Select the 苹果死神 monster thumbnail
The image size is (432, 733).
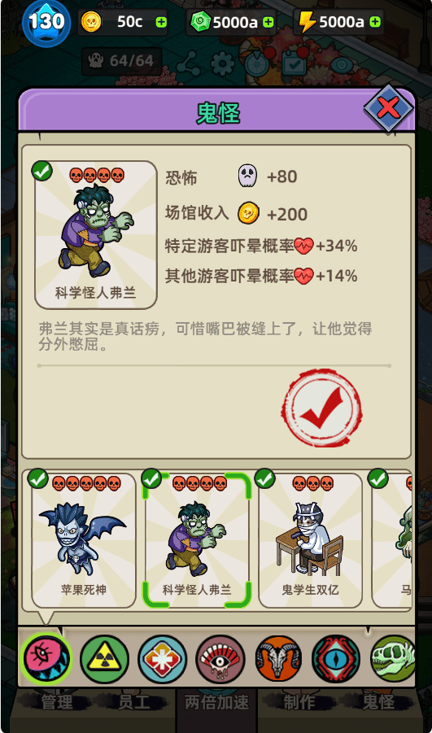pyautogui.click(x=84, y=540)
